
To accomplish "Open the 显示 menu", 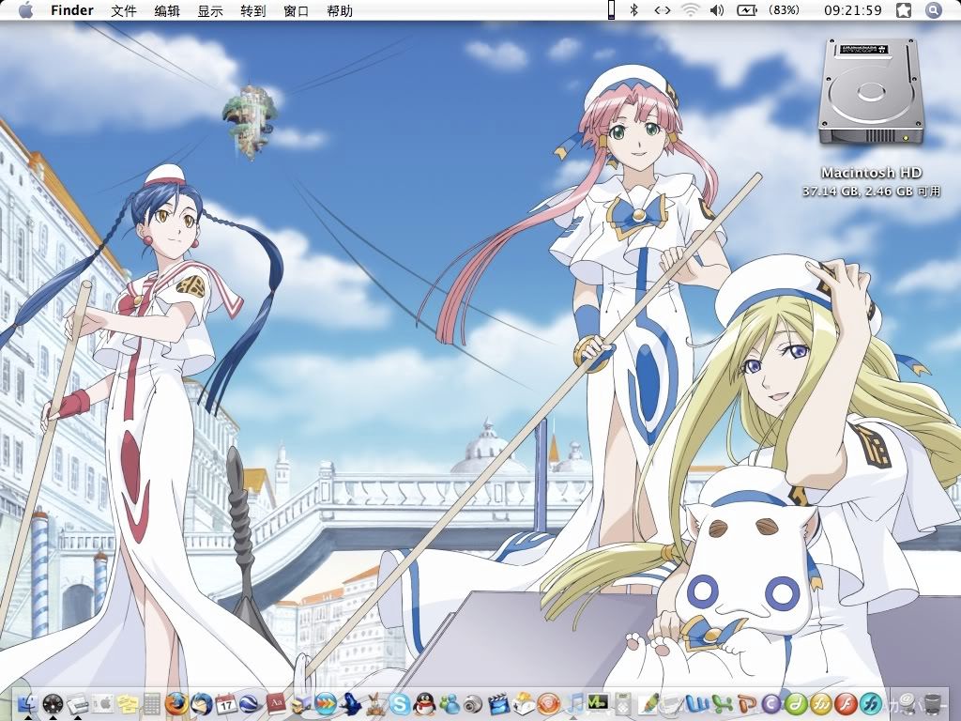I will [209, 10].
